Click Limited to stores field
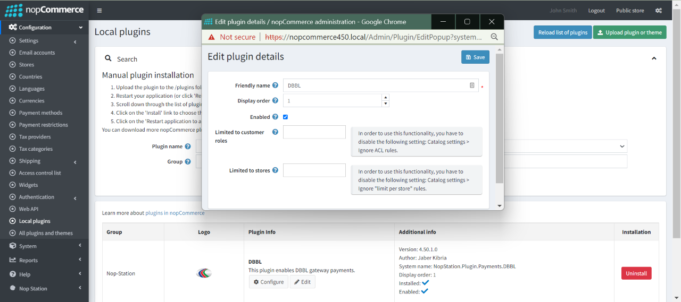Viewport: 681px width, 302px height. tap(314, 170)
